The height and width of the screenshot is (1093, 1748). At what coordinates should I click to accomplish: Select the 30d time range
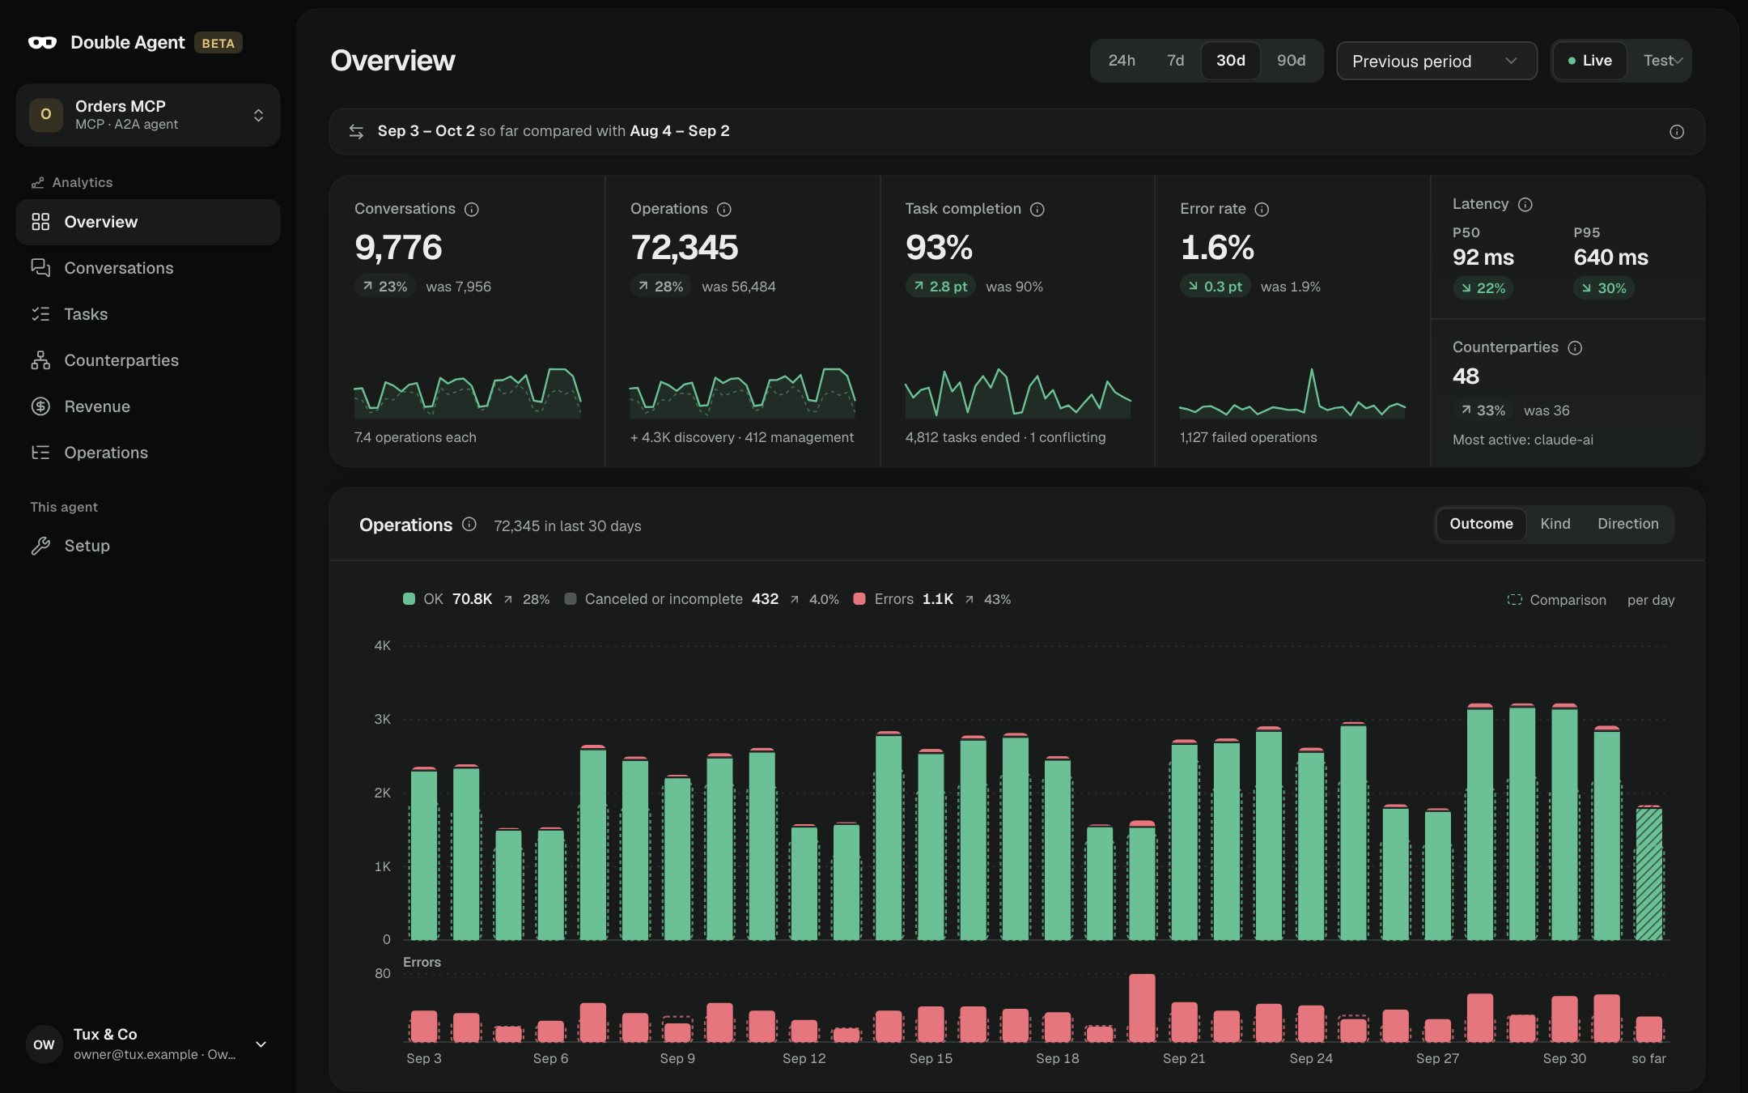(x=1231, y=61)
